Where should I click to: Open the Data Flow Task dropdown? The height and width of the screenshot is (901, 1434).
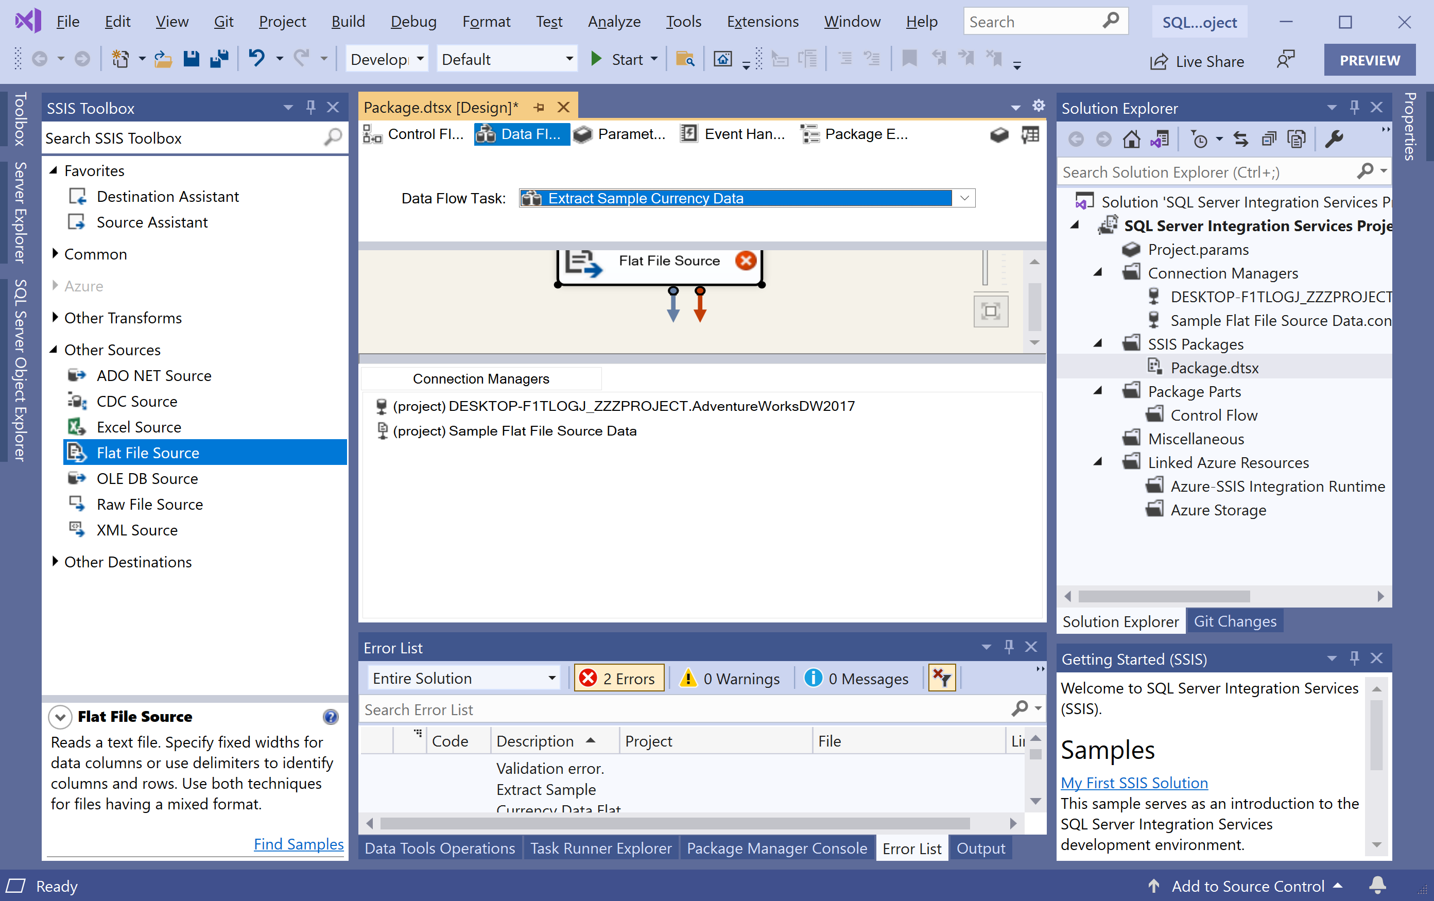pos(964,198)
